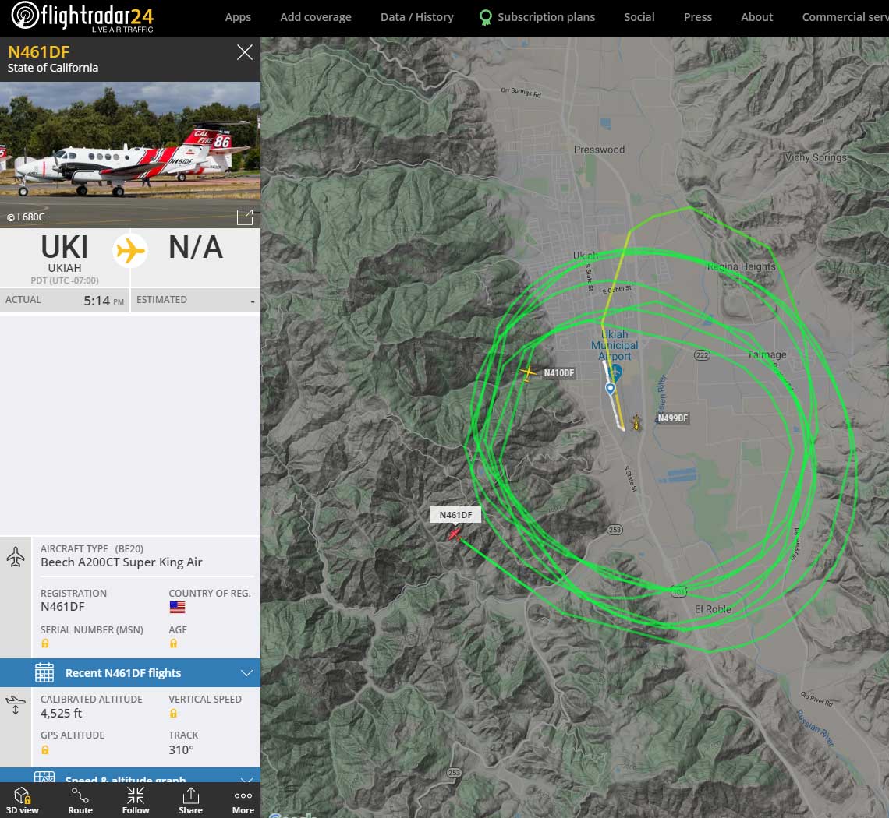Click the Recent flights chevron arrow
Viewport: 889px width, 818px height.
pos(246,673)
